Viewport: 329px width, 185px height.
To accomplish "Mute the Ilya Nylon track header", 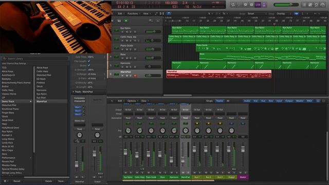I will pyautogui.click(x=127, y=32).
